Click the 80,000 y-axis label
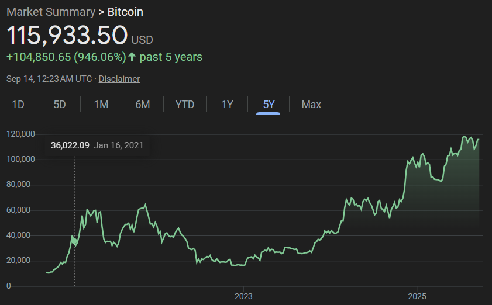492x305 pixels. coord(19,184)
